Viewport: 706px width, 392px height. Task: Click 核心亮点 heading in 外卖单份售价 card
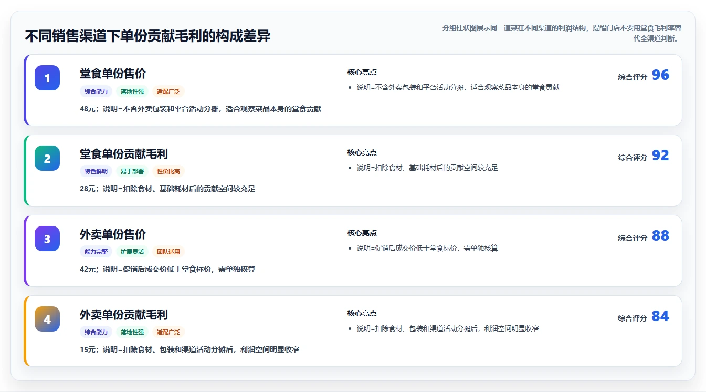(362, 233)
